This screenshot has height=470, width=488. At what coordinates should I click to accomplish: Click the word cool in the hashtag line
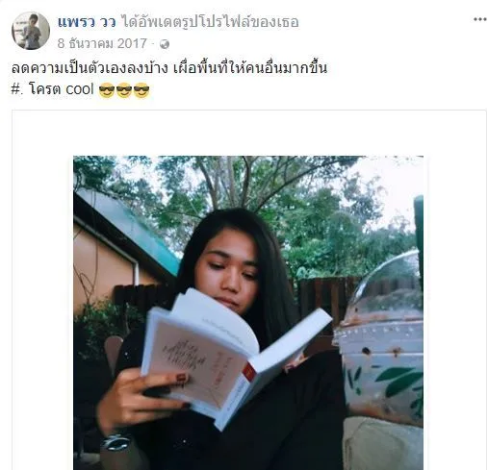80,89
